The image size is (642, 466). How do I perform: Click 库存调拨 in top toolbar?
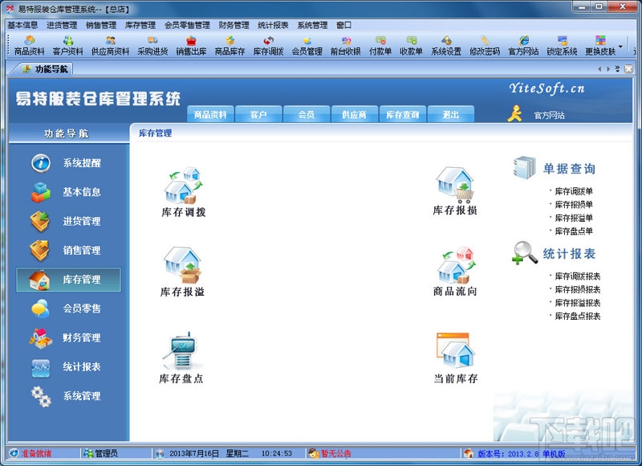[269, 46]
